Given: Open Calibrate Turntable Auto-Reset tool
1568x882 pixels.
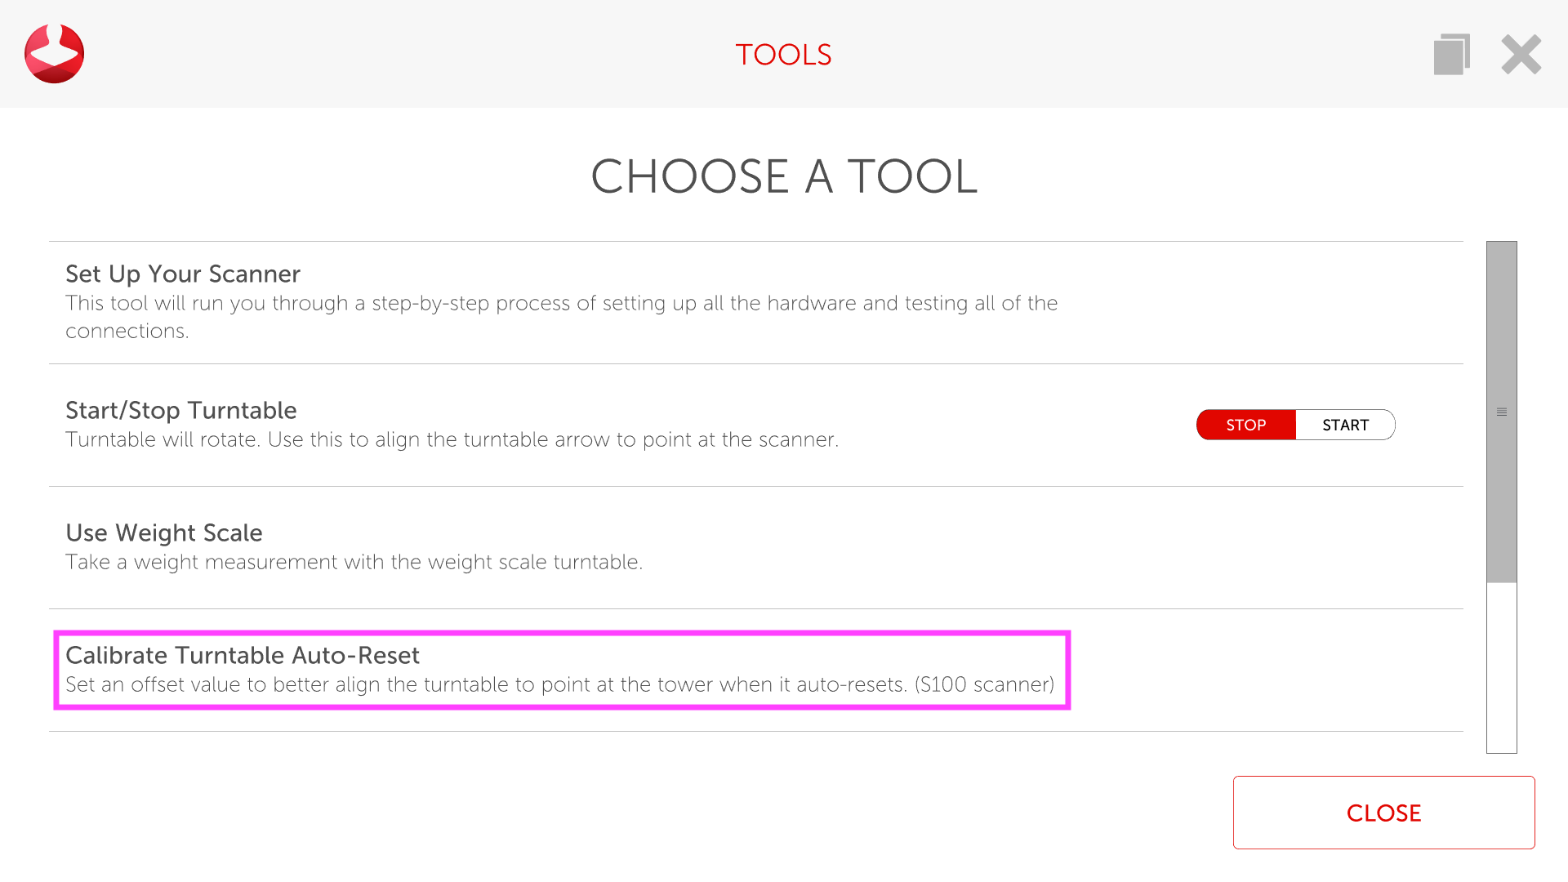Looking at the screenshot, I should click(243, 655).
